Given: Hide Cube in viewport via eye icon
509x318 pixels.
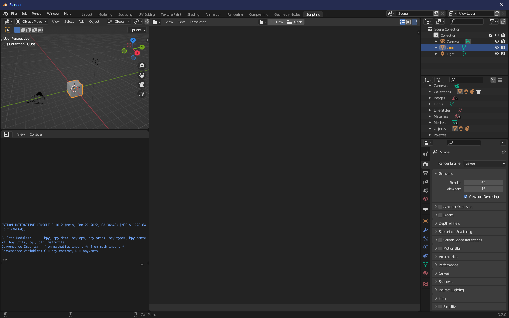Looking at the screenshot, I should point(497,47).
